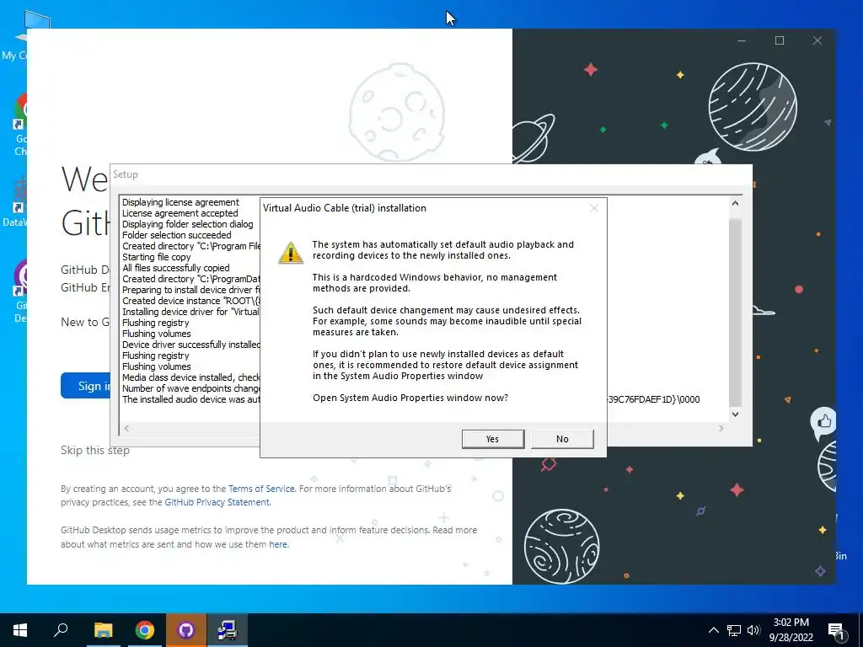Open the volume speaker tray icon

pyautogui.click(x=753, y=630)
